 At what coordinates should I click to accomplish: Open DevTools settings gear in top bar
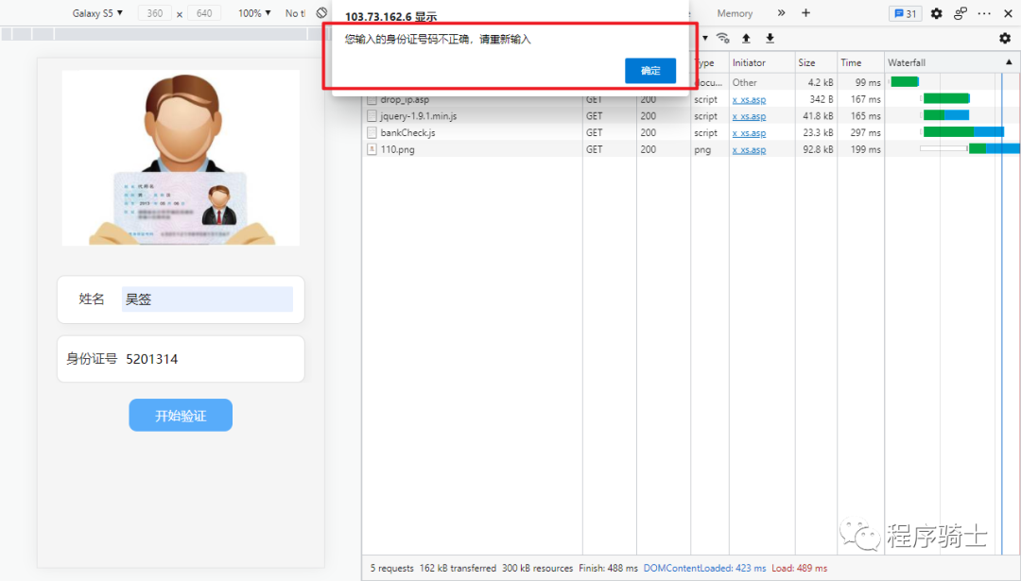[936, 13]
